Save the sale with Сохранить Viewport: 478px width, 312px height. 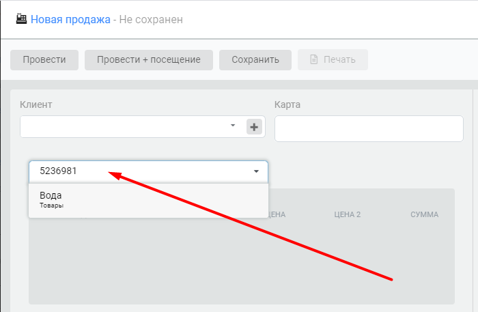[x=255, y=59]
